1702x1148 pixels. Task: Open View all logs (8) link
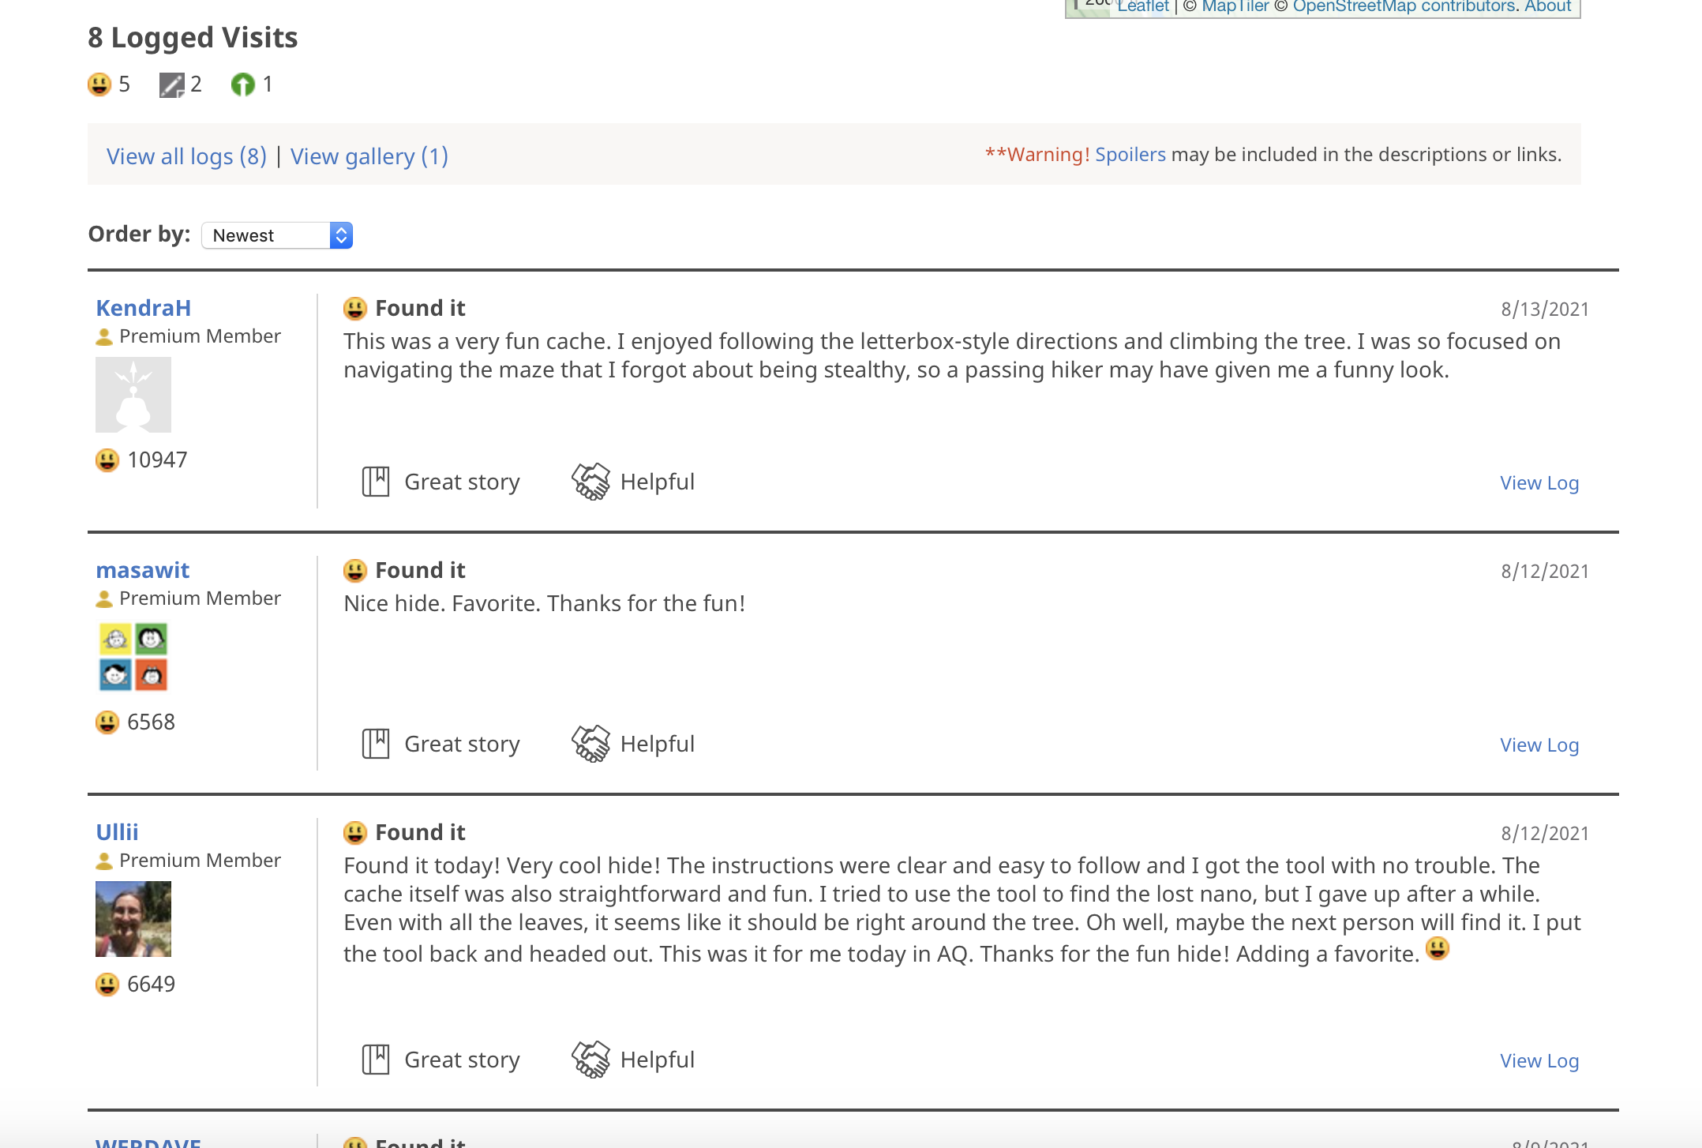186,156
